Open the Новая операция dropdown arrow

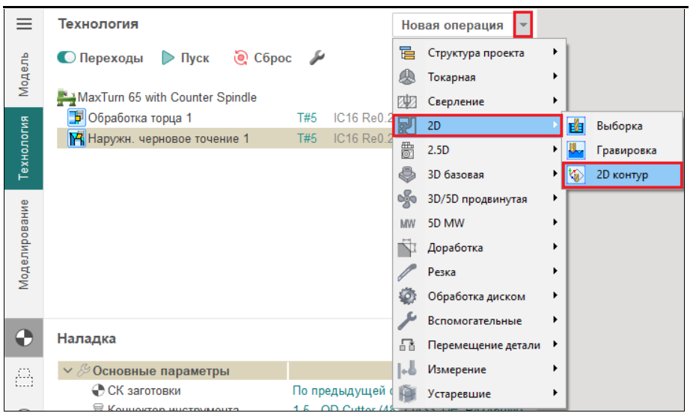click(x=524, y=25)
